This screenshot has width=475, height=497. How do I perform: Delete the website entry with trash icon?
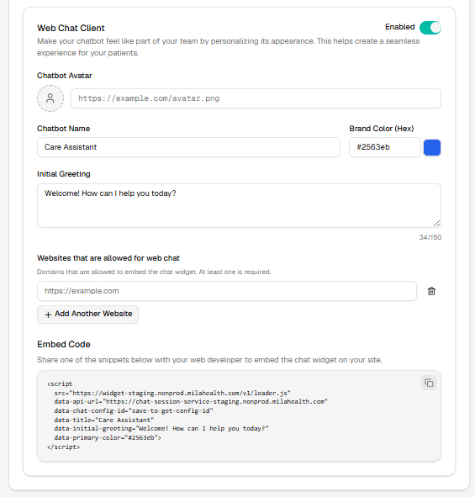[x=431, y=291]
